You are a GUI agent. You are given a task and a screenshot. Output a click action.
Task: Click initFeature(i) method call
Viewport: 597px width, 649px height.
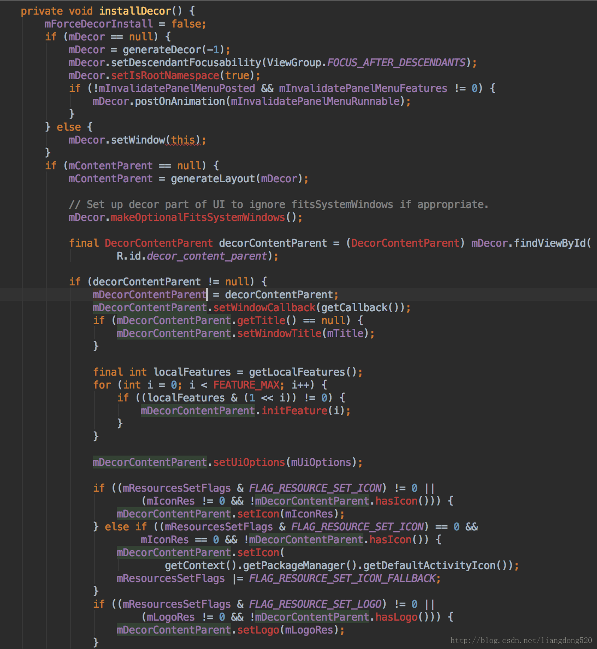[303, 411]
